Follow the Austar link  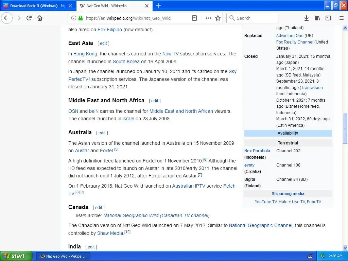82,151
